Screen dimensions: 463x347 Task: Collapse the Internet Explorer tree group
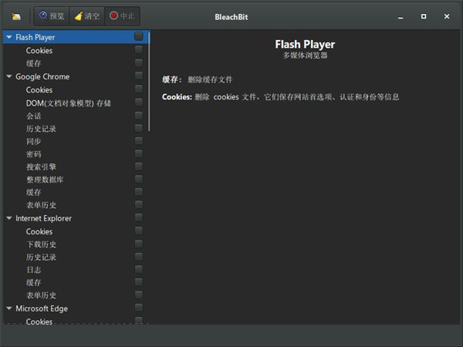point(8,218)
